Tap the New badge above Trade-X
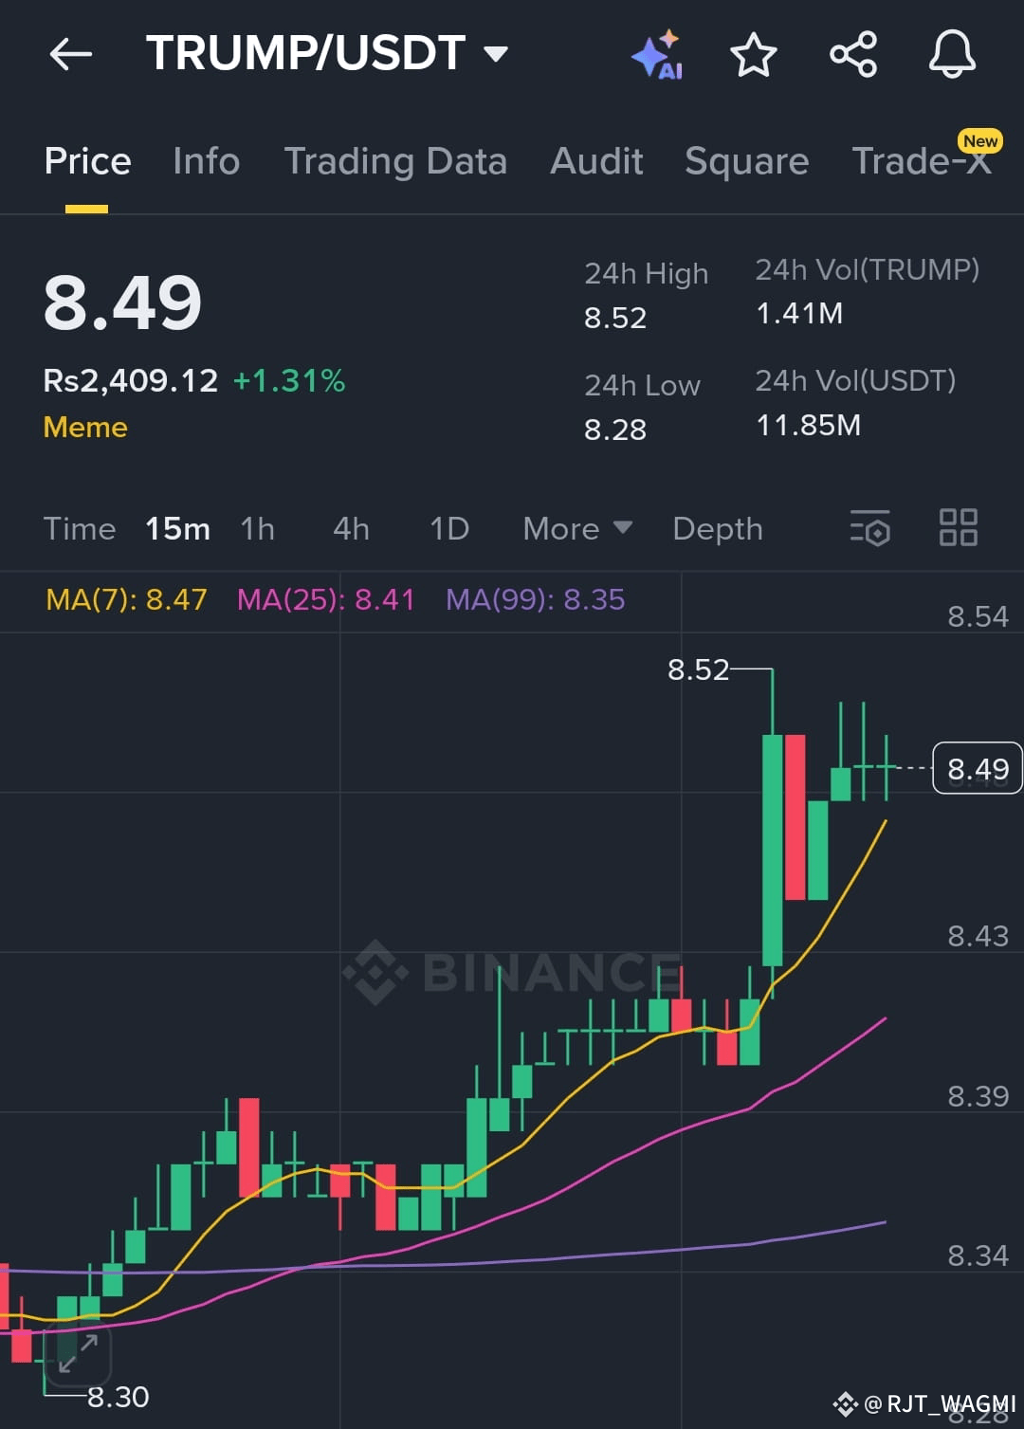This screenshot has width=1024, height=1429. pos(979,141)
